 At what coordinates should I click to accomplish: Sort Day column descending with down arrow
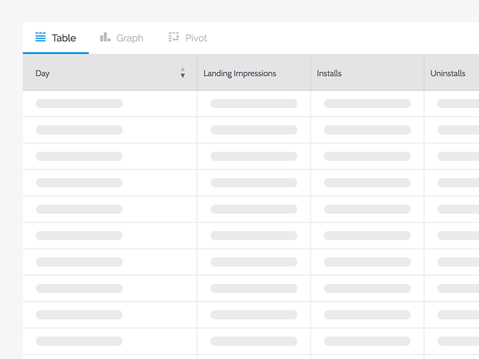click(x=183, y=76)
